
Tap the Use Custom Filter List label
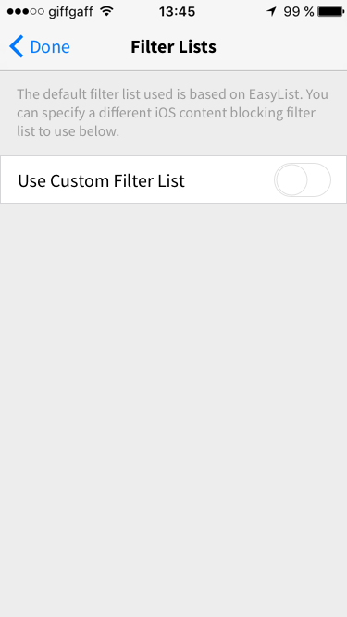pyautogui.click(x=101, y=181)
